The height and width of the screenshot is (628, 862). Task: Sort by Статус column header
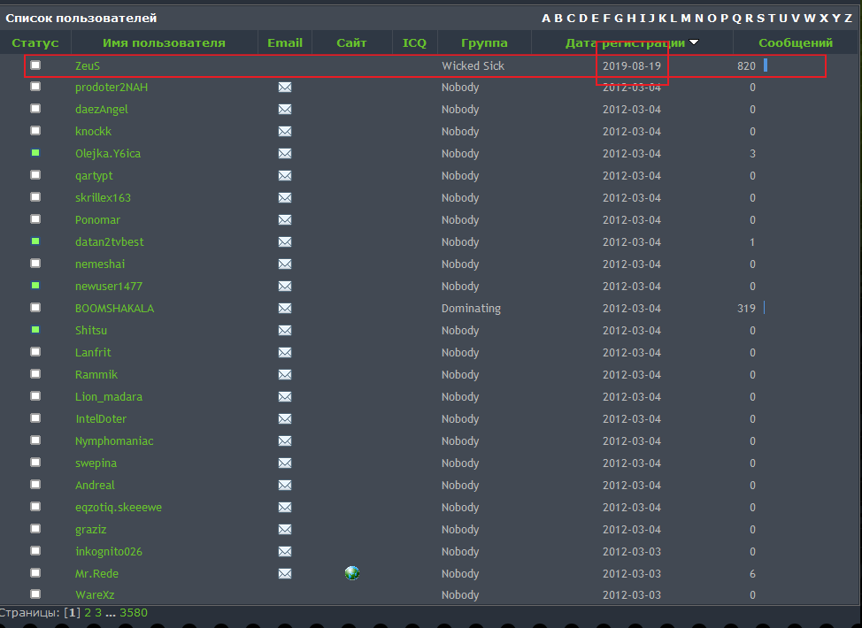(x=35, y=42)
